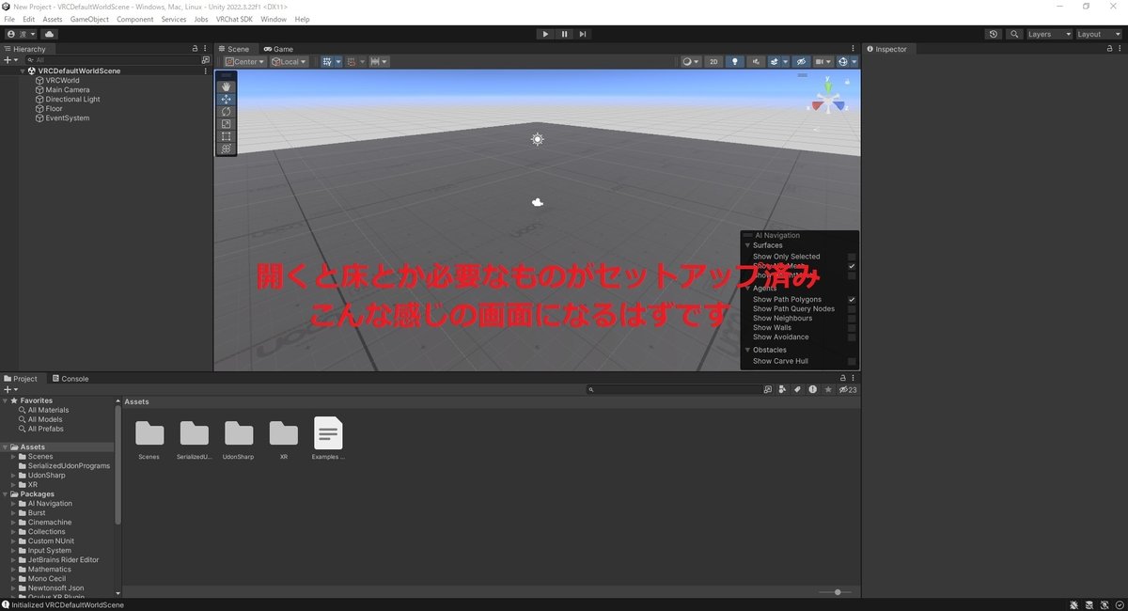Uncheck Show Path Polygons
The width and height of the screenshot is (1128, 611).
[852, 300]
